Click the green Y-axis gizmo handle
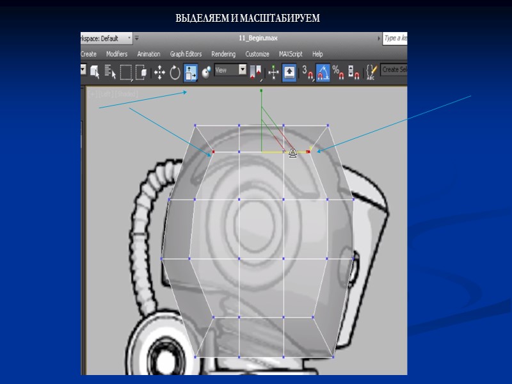 click(261, 90)
